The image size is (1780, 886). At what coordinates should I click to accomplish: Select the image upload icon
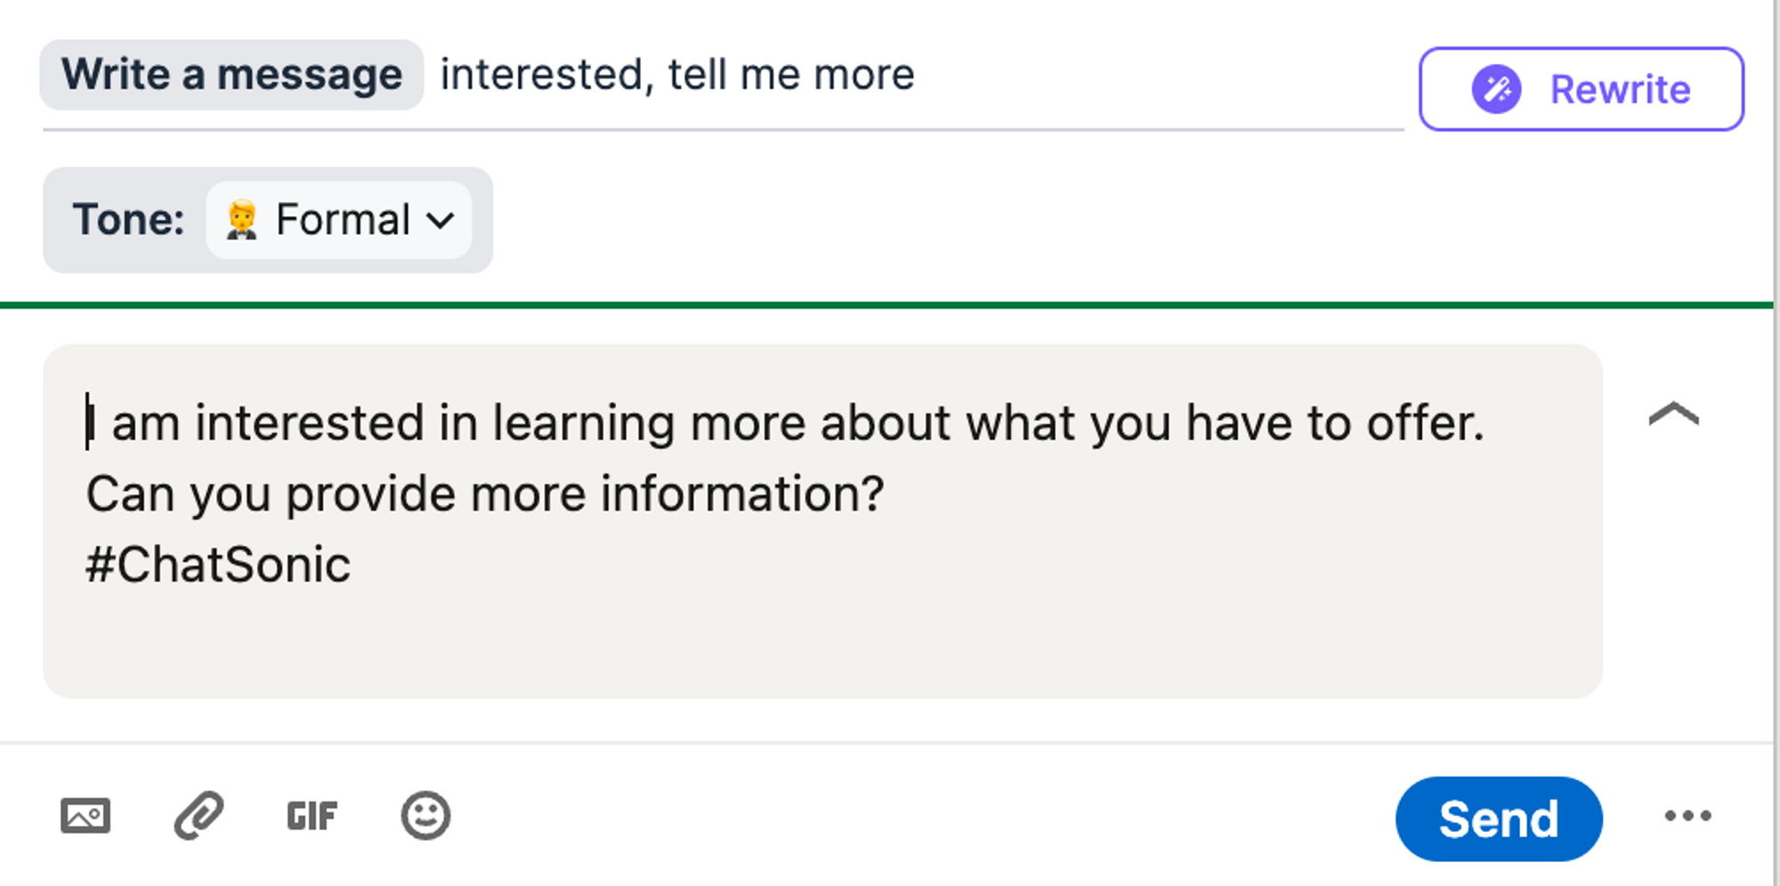pyautogui.click(x=86, y=816)
